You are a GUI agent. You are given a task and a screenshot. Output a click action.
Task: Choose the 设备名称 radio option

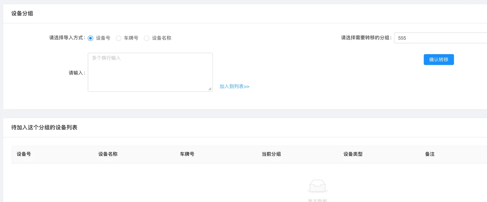[146, 38]
